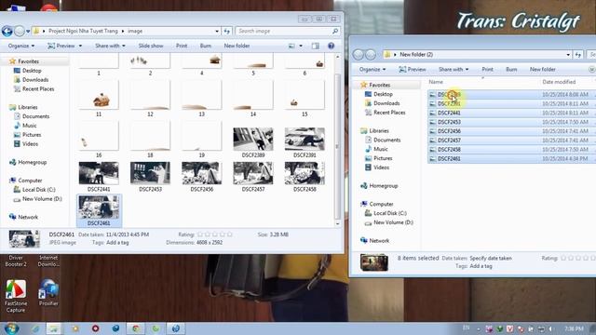The image size is (596, 335).
Task: Select the DSCF2389 thumbnail
Action: pyautogui.click(x=253, y=140)
